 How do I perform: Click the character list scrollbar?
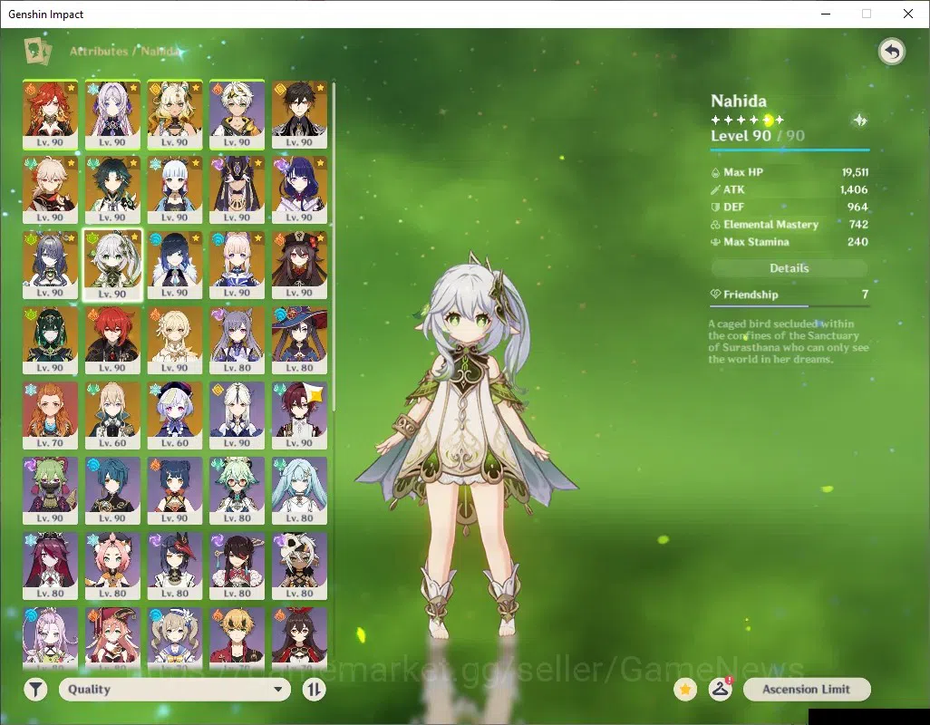334,246
